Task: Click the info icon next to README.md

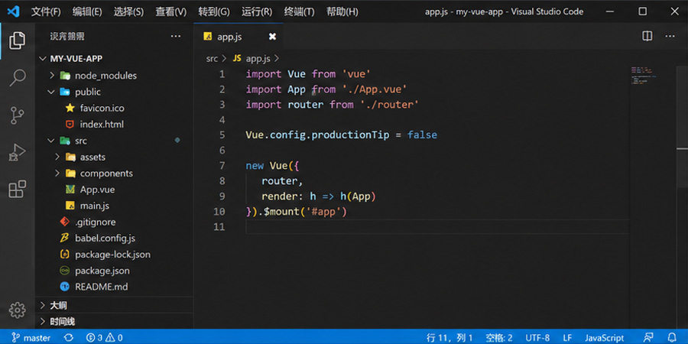Action: pos(64,287)
